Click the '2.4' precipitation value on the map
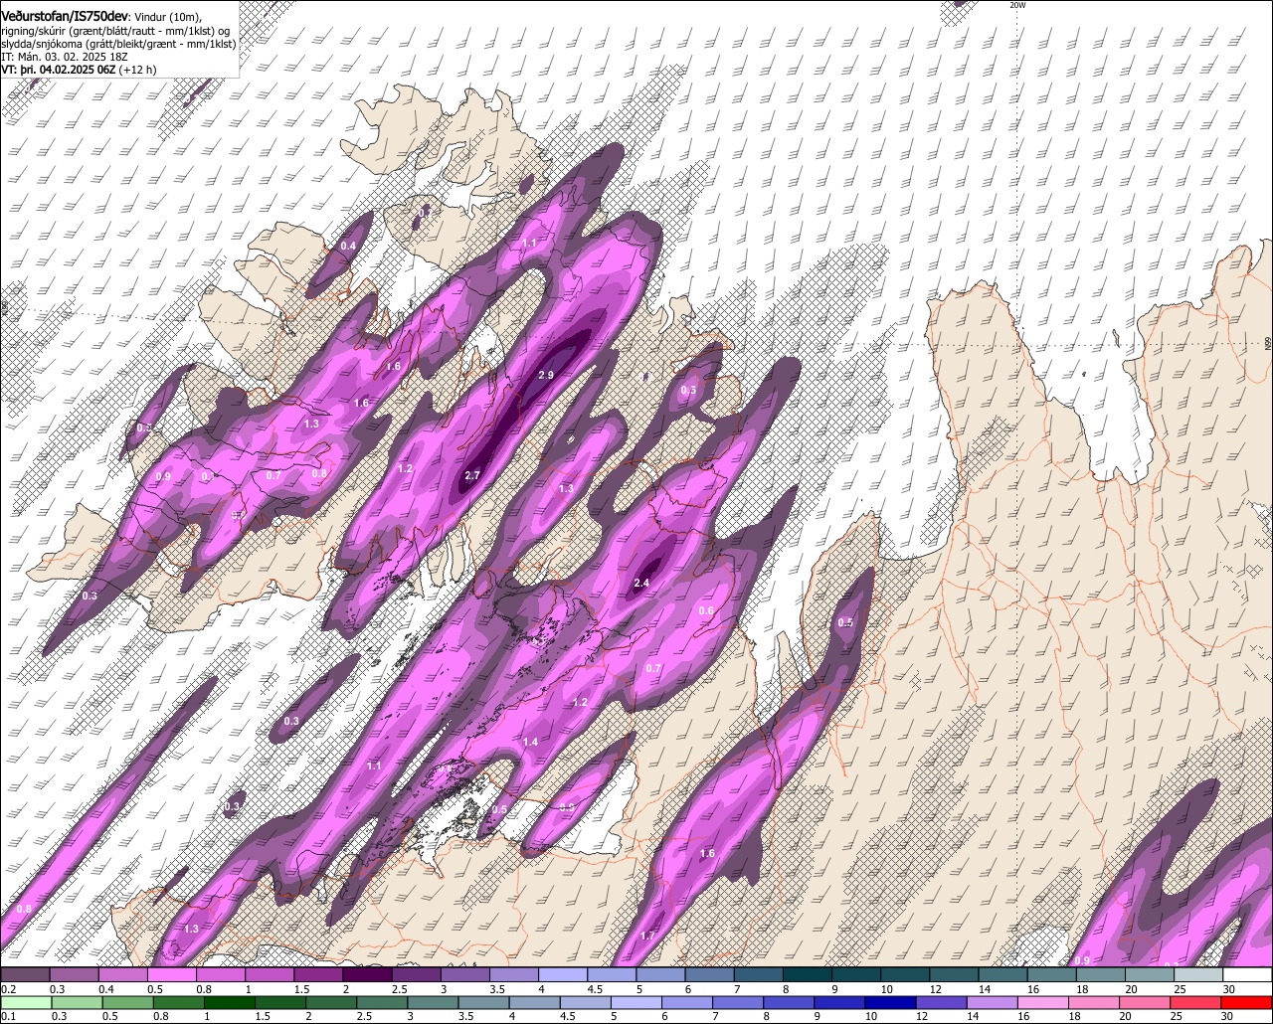This screenshot has height=1024, width=1273. point(641,584)
